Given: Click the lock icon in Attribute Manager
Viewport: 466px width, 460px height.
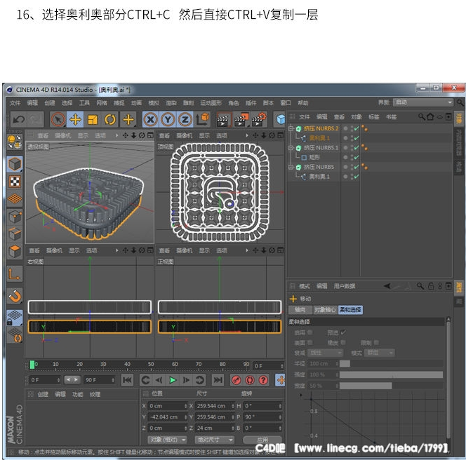Looking at the screenshot, I should [x=431, y=286].
